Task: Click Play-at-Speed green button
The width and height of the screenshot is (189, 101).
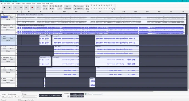Action: [86, 94]
